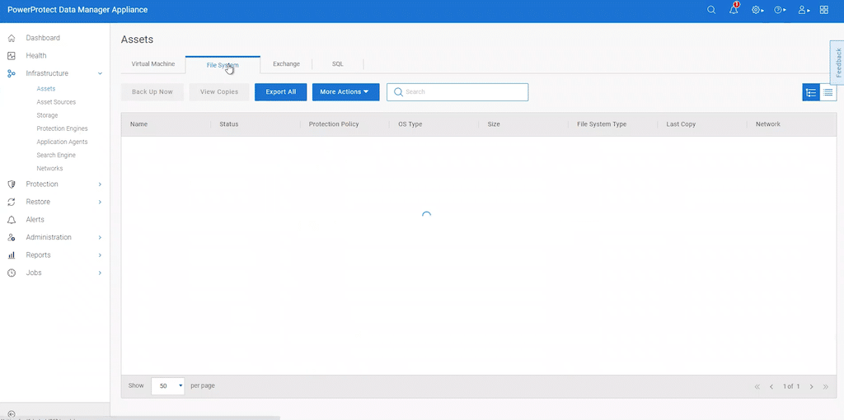Open Health in the sidebar

pos(36,56)
